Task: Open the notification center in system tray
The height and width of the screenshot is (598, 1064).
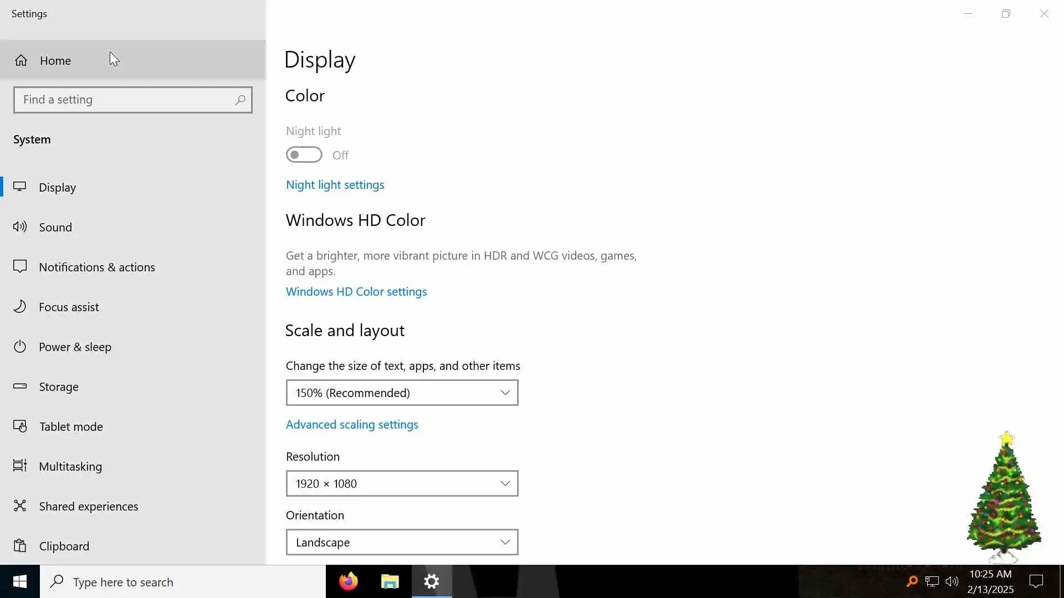Action: click(1036, 581)
